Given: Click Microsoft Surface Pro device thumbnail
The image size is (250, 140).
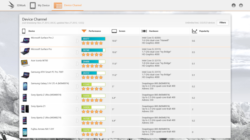Looking at the screenshot, I should tap(25, 52).
